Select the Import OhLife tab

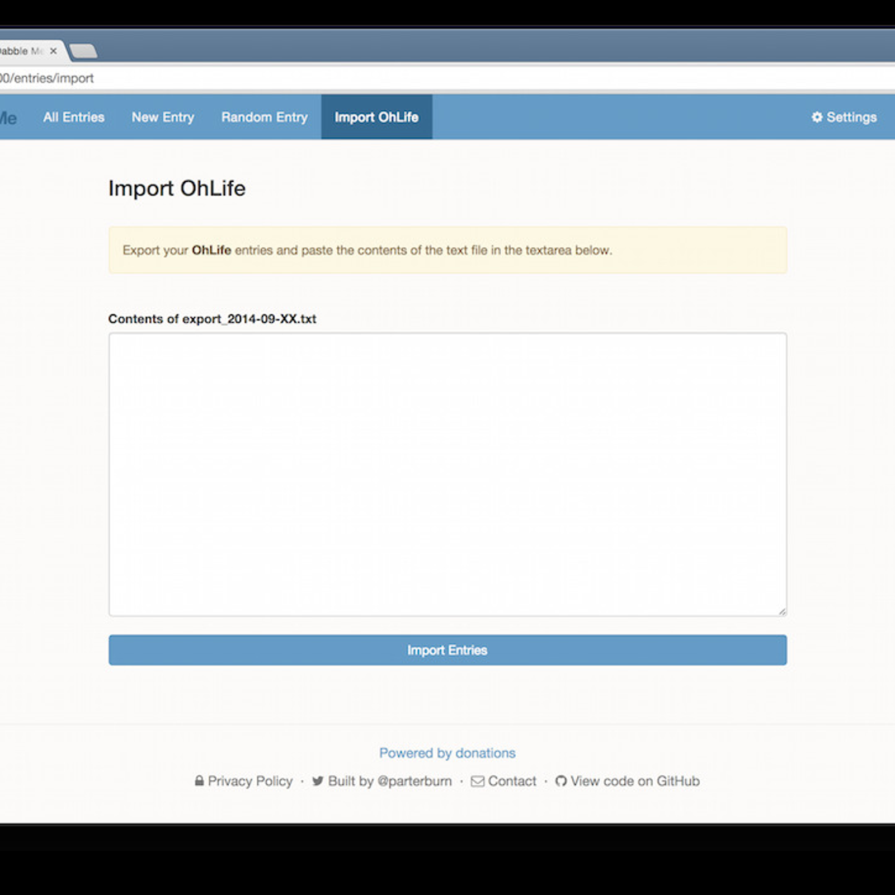coord(376,117)
